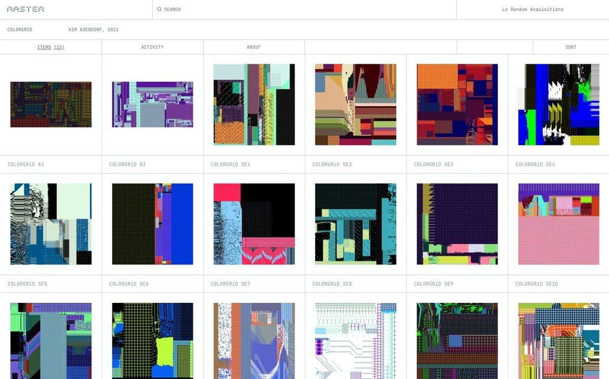This screenshot has width=609, height=379.
Task: Open the Colorgrid SE7 artwork thumbnail
Action: (254, 224)
